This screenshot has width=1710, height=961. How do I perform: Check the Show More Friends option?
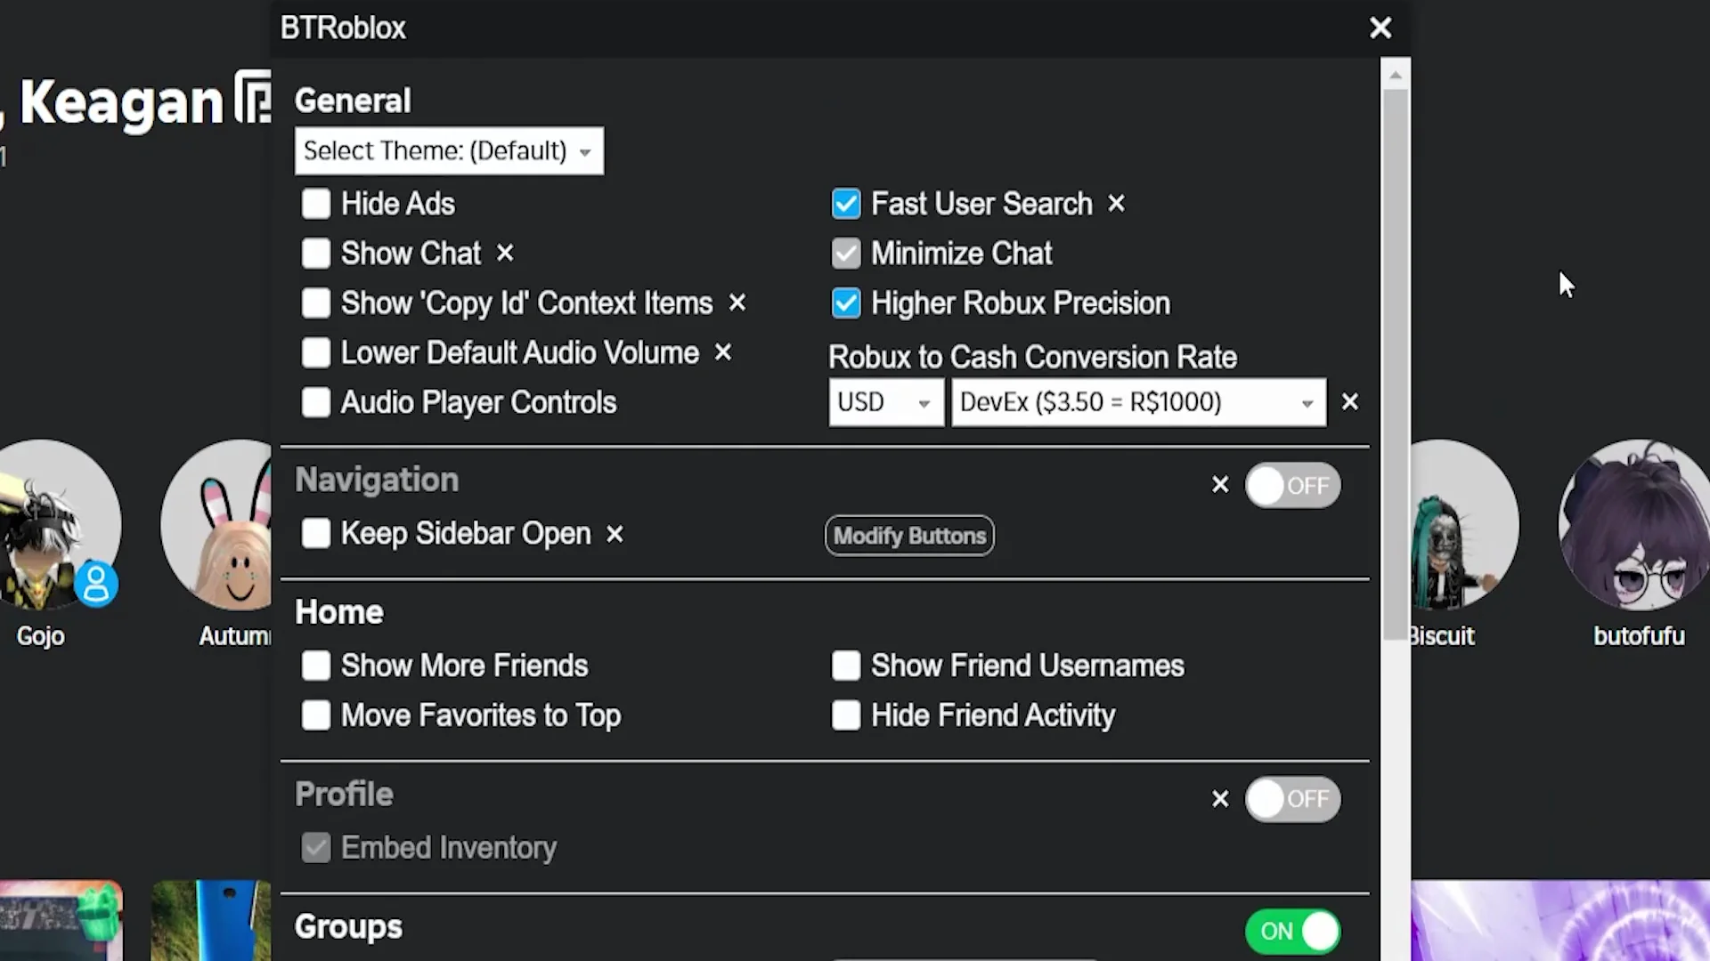coord(316,666)
